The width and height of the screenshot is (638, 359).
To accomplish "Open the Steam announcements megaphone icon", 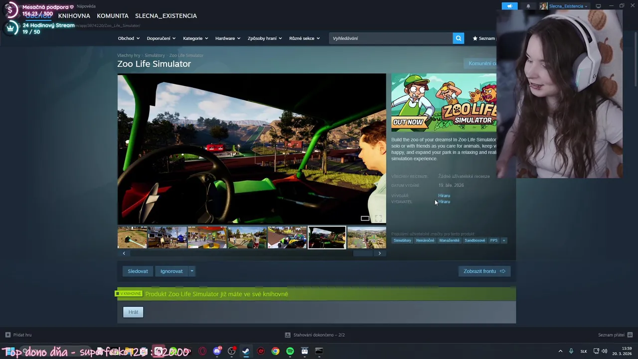I will [509, 6].
